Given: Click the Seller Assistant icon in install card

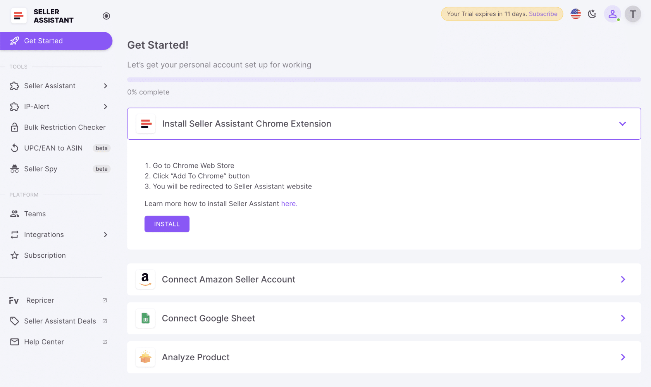Looking at the screenshot, I should (x=146, y=124).
